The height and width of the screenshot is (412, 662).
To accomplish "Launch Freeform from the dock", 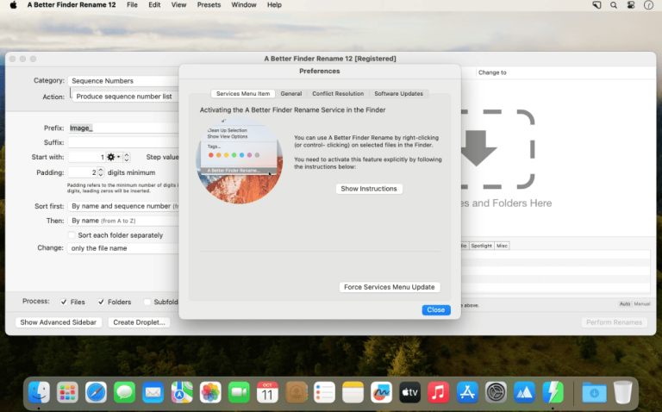I will coord(381,392).
